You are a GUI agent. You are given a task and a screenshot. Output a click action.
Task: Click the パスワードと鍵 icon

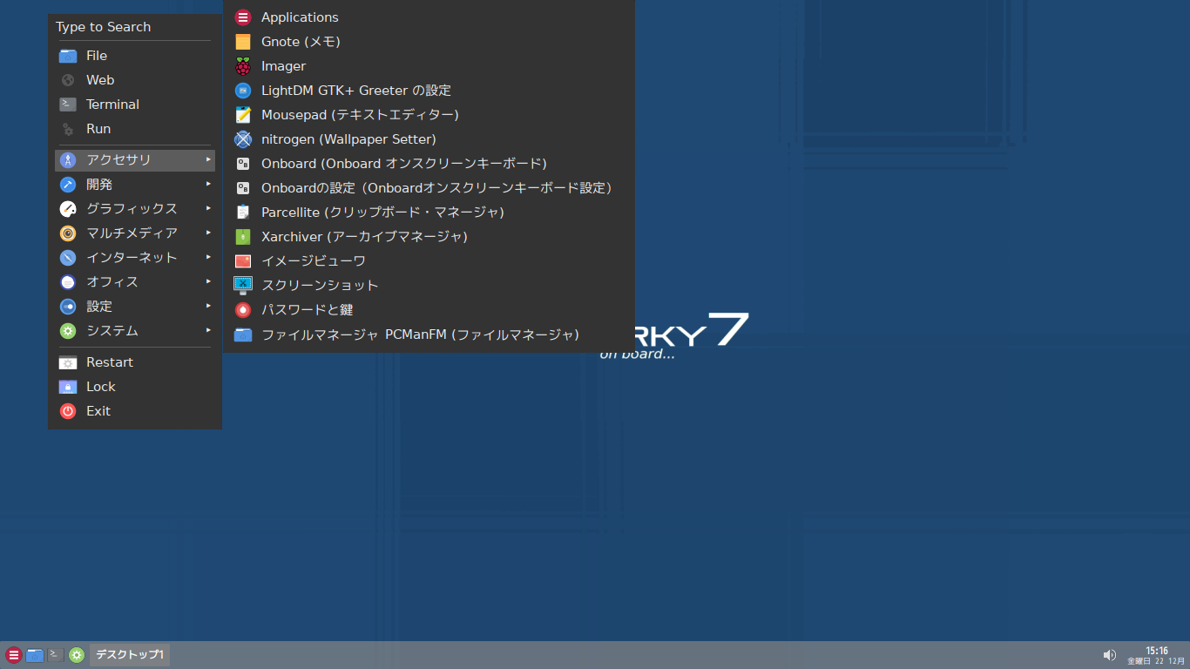pyautogui.click(x=243, y=310)
